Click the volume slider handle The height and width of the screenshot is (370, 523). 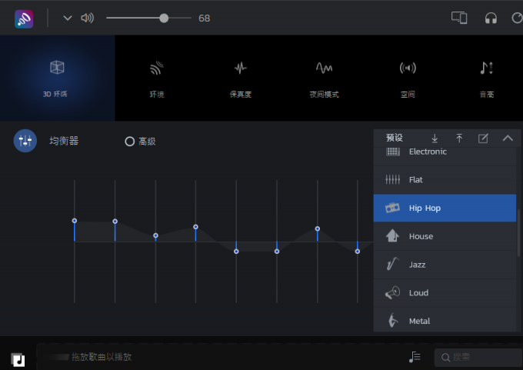click(x=164, y=18)
